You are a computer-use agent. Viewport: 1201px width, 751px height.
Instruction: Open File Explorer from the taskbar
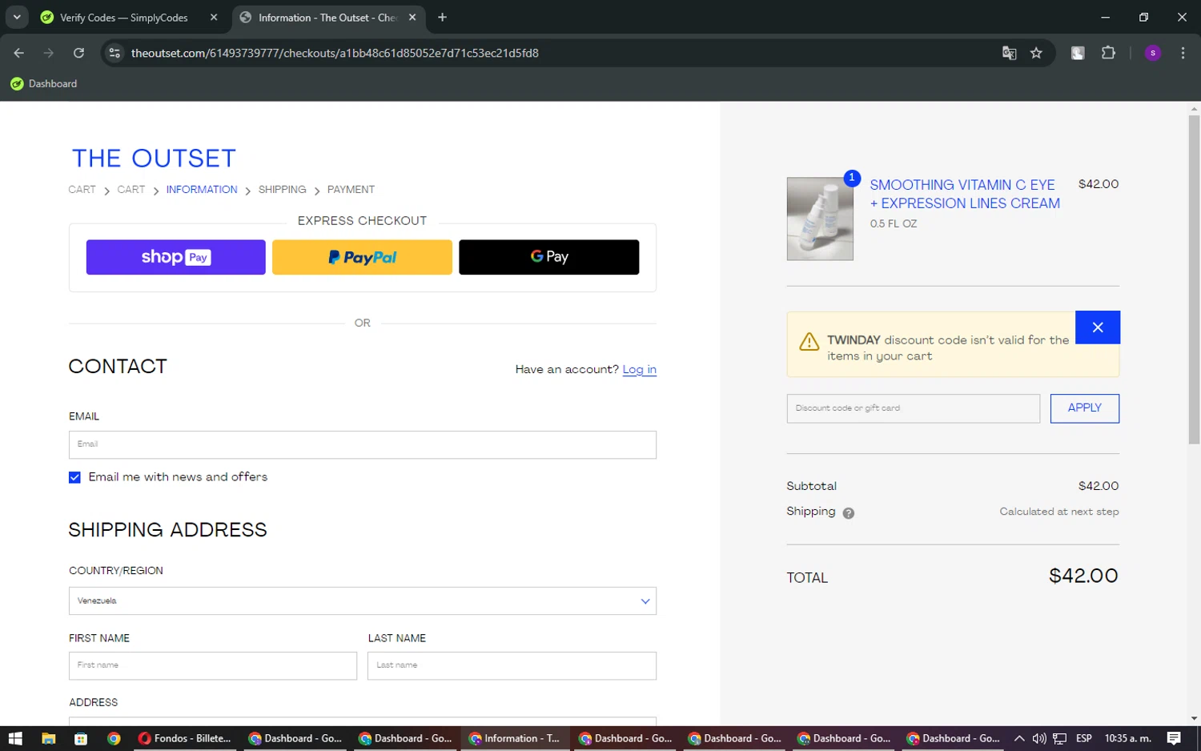pos(48,738)
